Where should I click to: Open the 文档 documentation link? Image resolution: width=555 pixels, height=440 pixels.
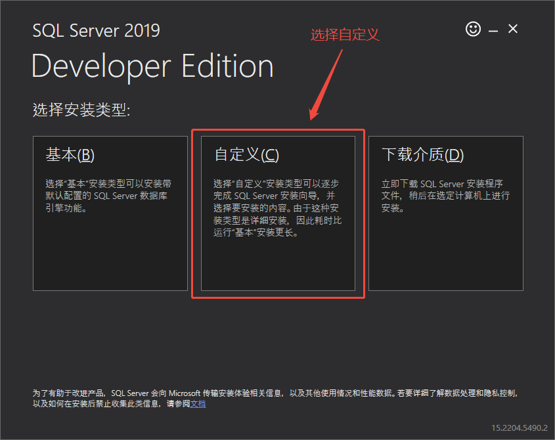coord(198,404)
